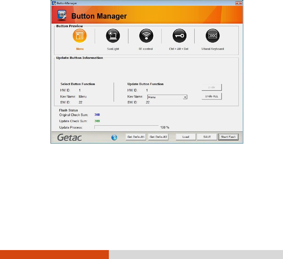Open the Key Name dropdown arrow
This screenshot has height=259, width=283.
tap(185, 97)
